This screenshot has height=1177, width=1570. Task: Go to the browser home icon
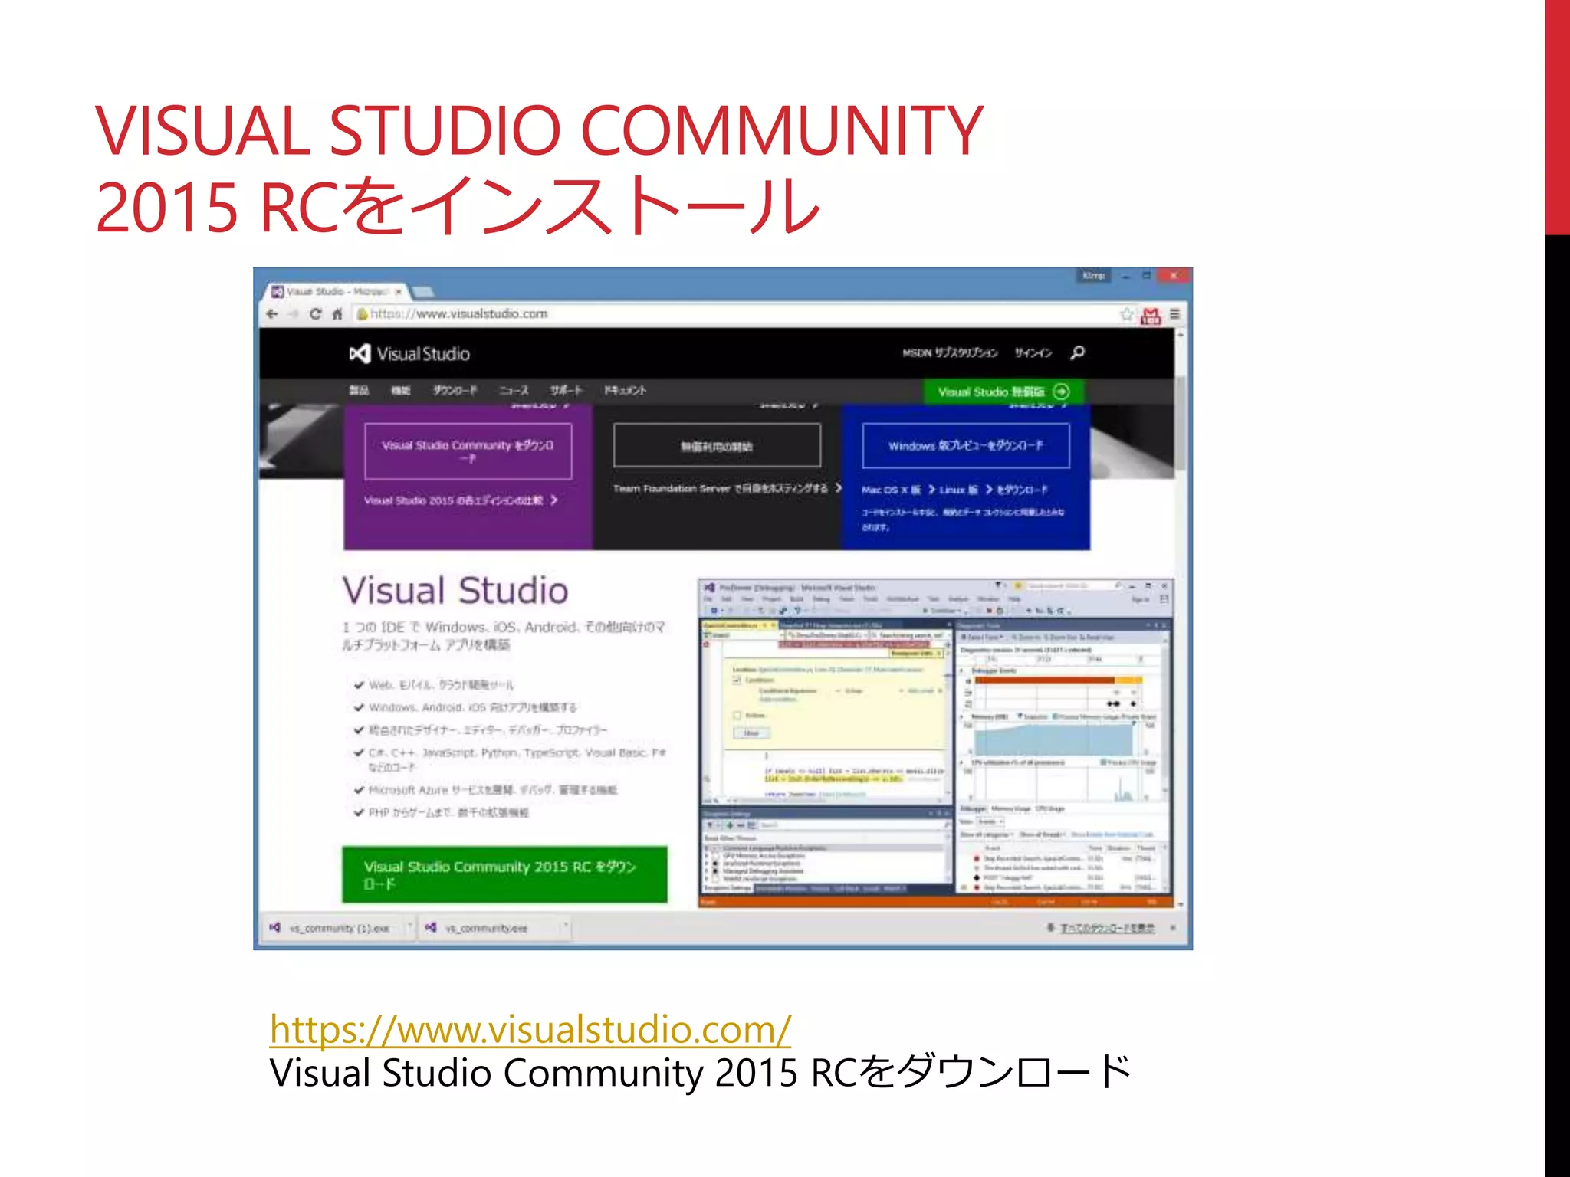pos(337,314)
